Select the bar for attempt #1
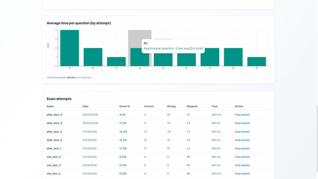The width and height of the screenshot is (318, 179). [256, 62]
